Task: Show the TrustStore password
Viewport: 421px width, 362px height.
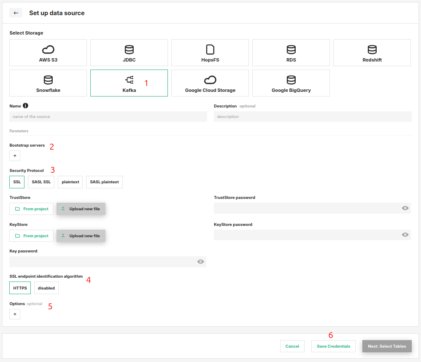Action: point(405,208)
